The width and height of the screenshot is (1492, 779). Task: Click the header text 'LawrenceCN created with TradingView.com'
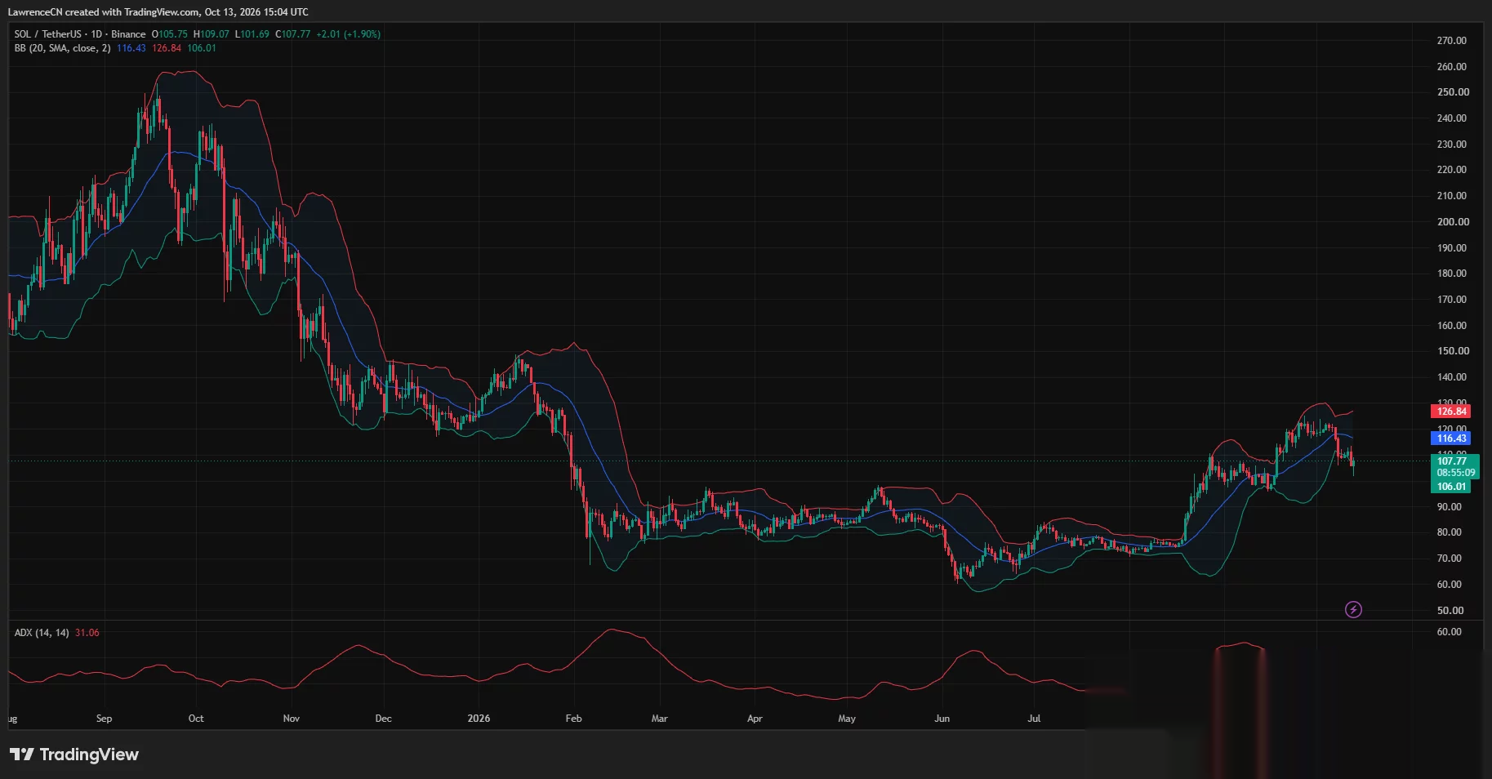pyautogui.click(x=104, y=12)
